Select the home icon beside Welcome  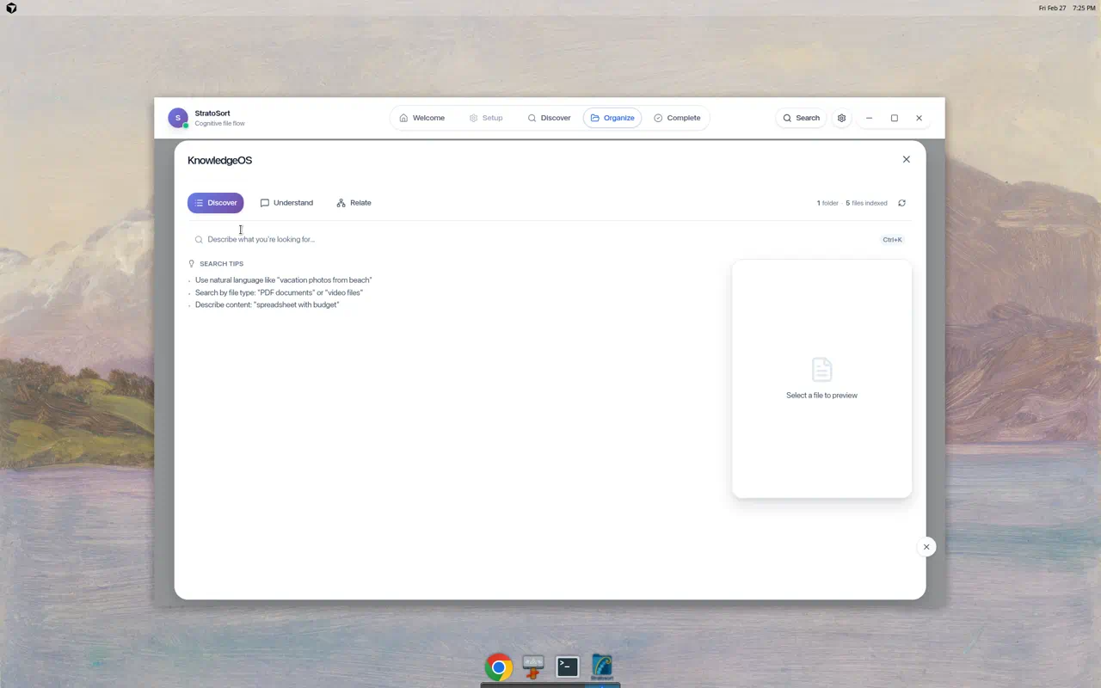pos(403,117)
